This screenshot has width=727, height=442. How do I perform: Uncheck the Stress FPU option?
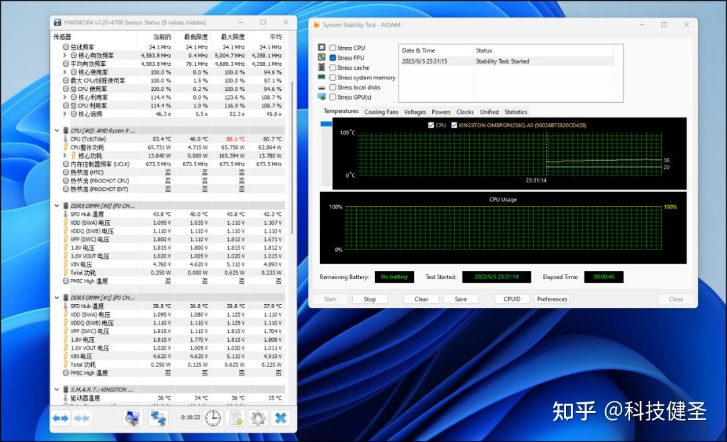pos(332,57)
